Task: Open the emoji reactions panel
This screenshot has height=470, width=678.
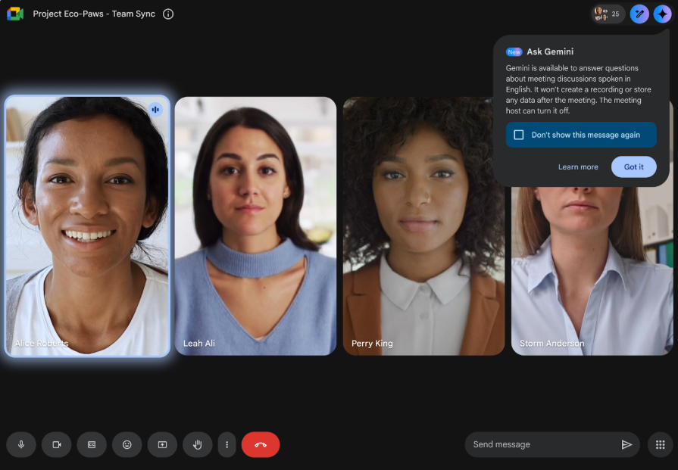Action: click(x=127, y=444)
